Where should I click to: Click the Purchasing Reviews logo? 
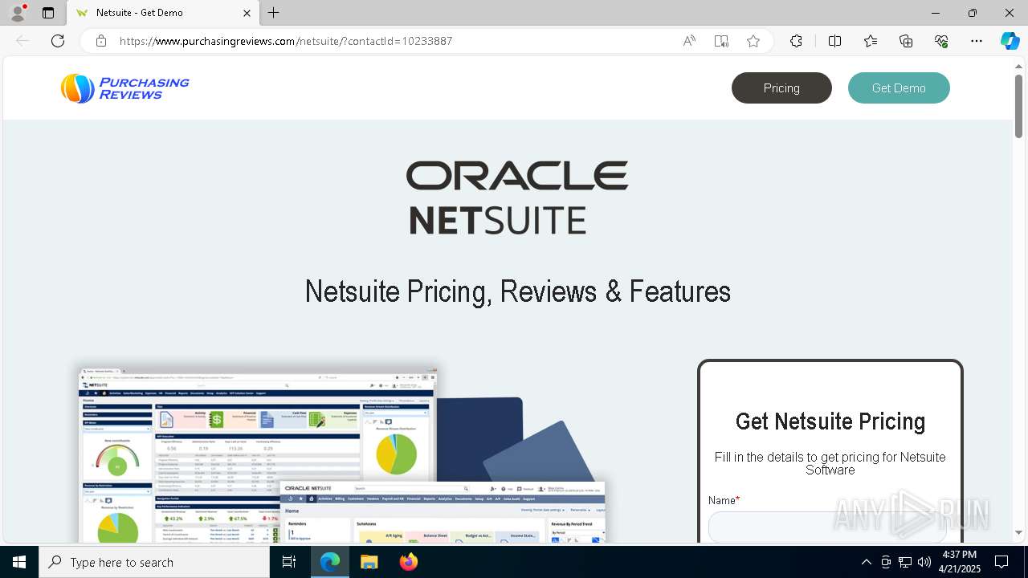tap(125, 88)
